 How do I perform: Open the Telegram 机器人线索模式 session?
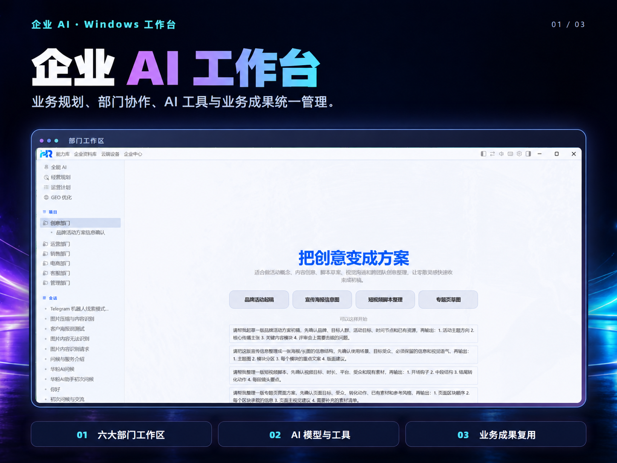coord(80,309)
